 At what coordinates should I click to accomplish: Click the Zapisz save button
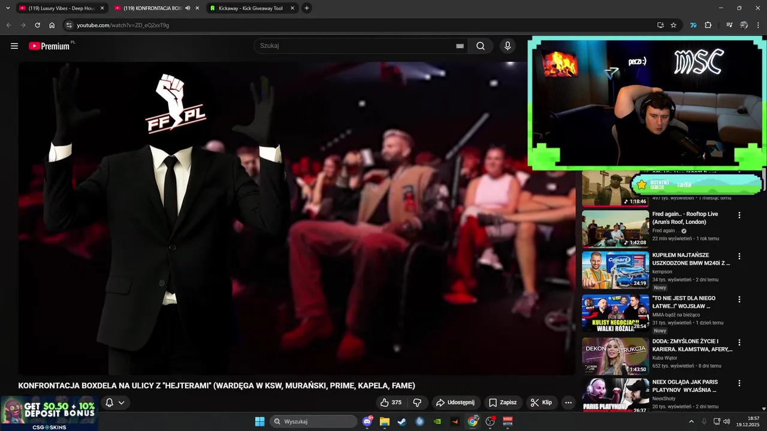click(502, 403)
